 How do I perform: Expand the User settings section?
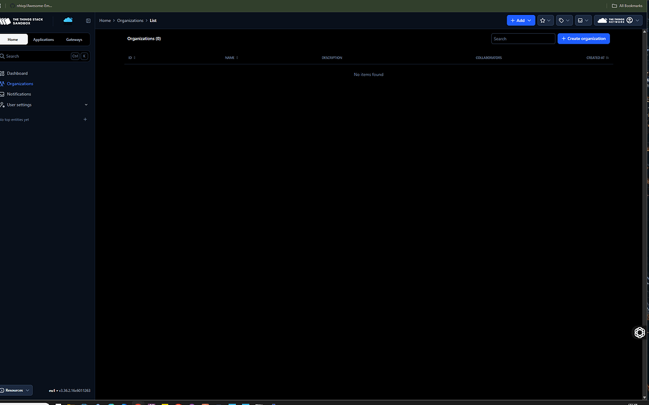[x=86, y=105]
